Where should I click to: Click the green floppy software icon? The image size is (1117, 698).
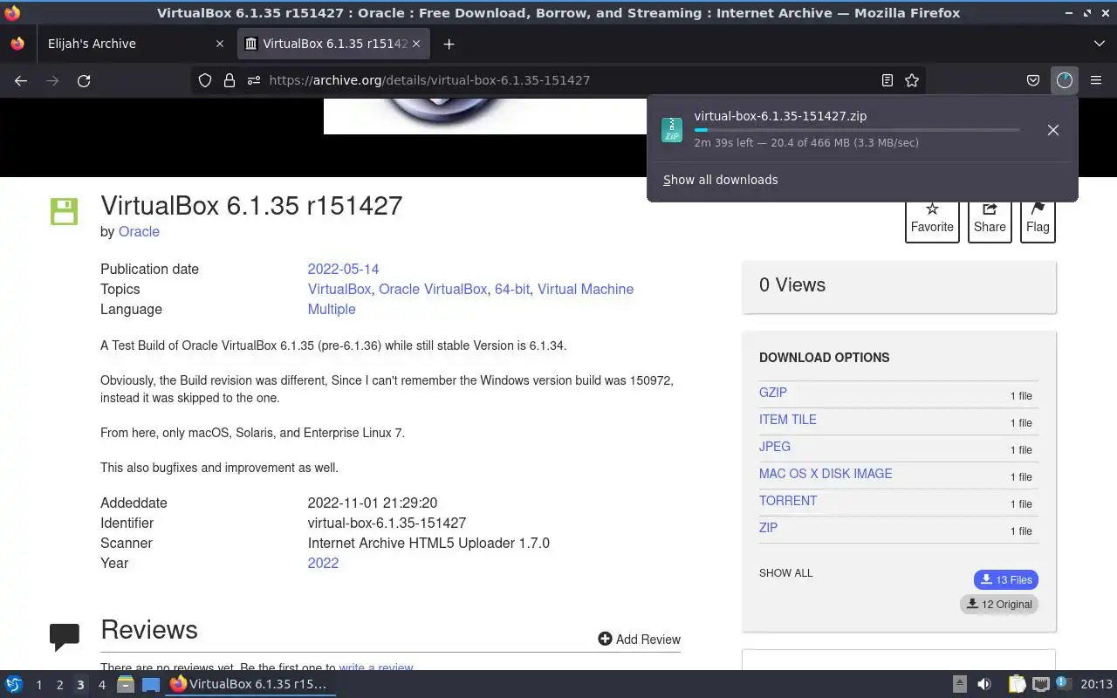[x=64, y=211]
